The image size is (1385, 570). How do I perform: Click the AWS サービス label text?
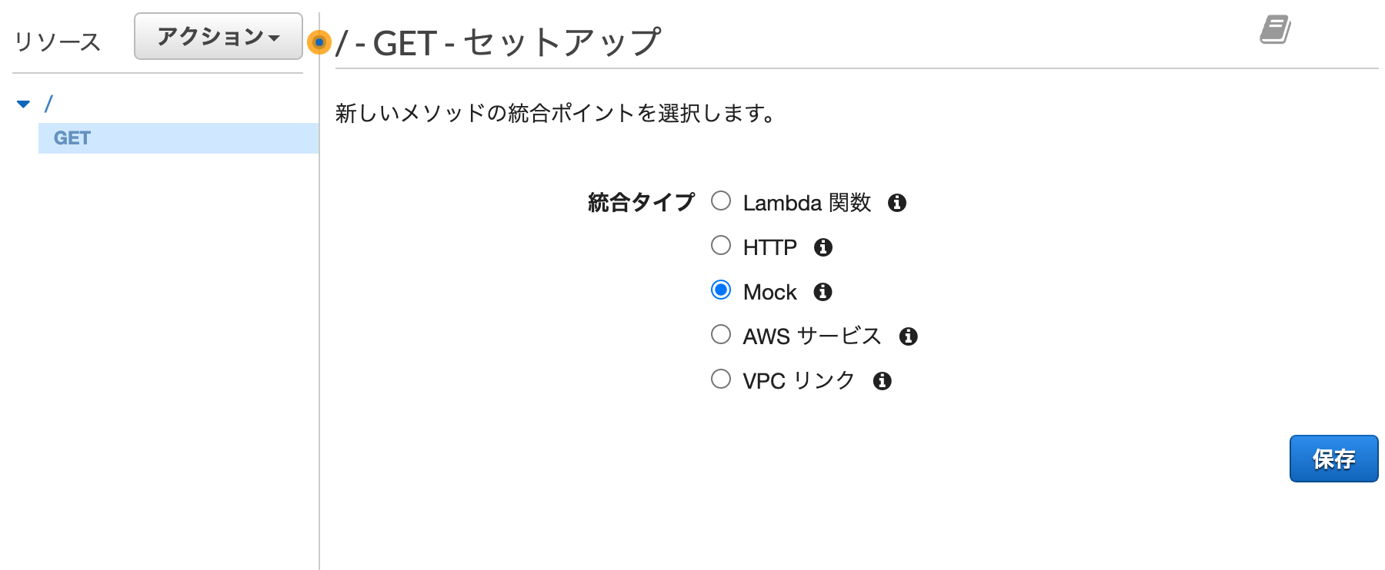[x=812, y=336]
